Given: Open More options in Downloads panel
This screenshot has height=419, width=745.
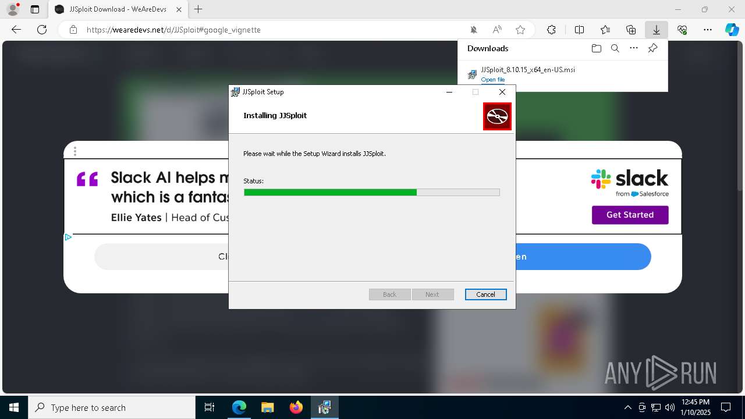Looking at the screenshot, I should [x=634, y=48].
